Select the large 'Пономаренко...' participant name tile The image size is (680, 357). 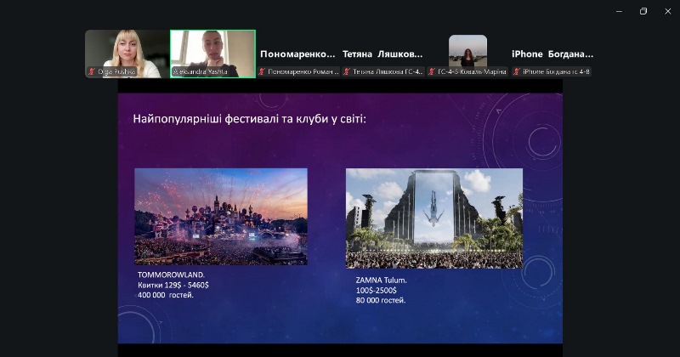298,54
